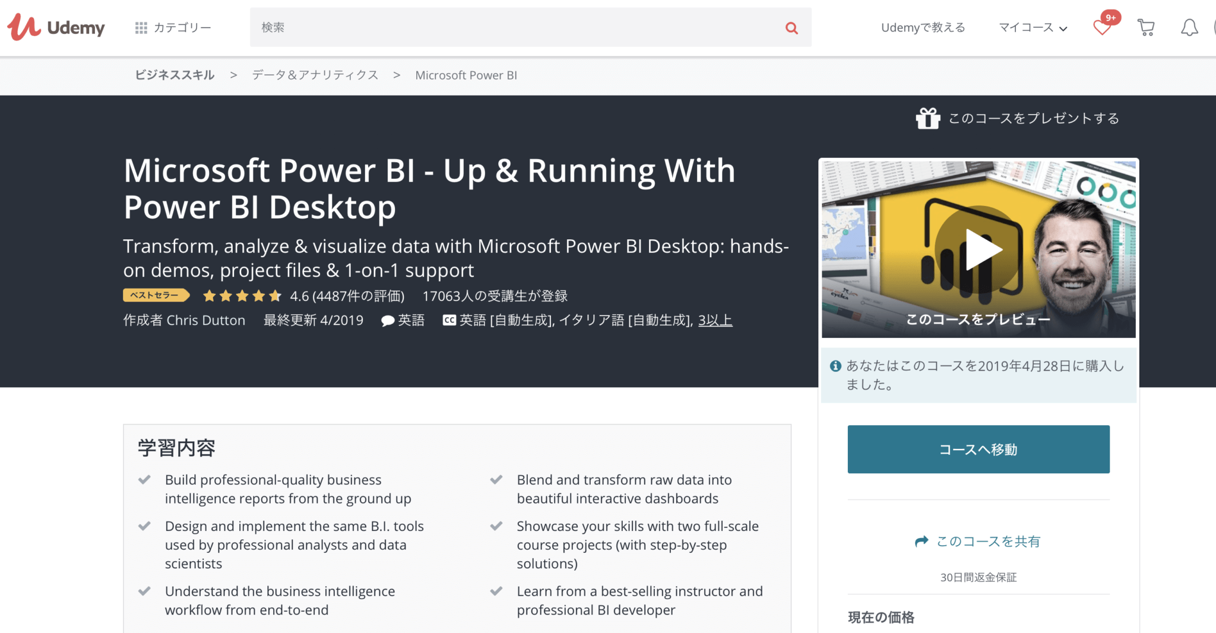This screenshot has width=1216, height=633.
Task: Open the notifications bell icon
Action: point(1189,27)
